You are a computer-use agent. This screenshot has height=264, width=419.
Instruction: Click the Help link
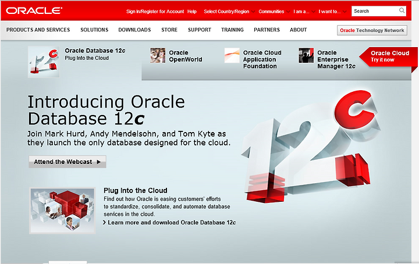point(192,12)
